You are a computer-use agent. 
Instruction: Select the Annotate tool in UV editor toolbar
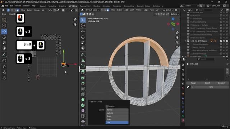coord(4,54)
